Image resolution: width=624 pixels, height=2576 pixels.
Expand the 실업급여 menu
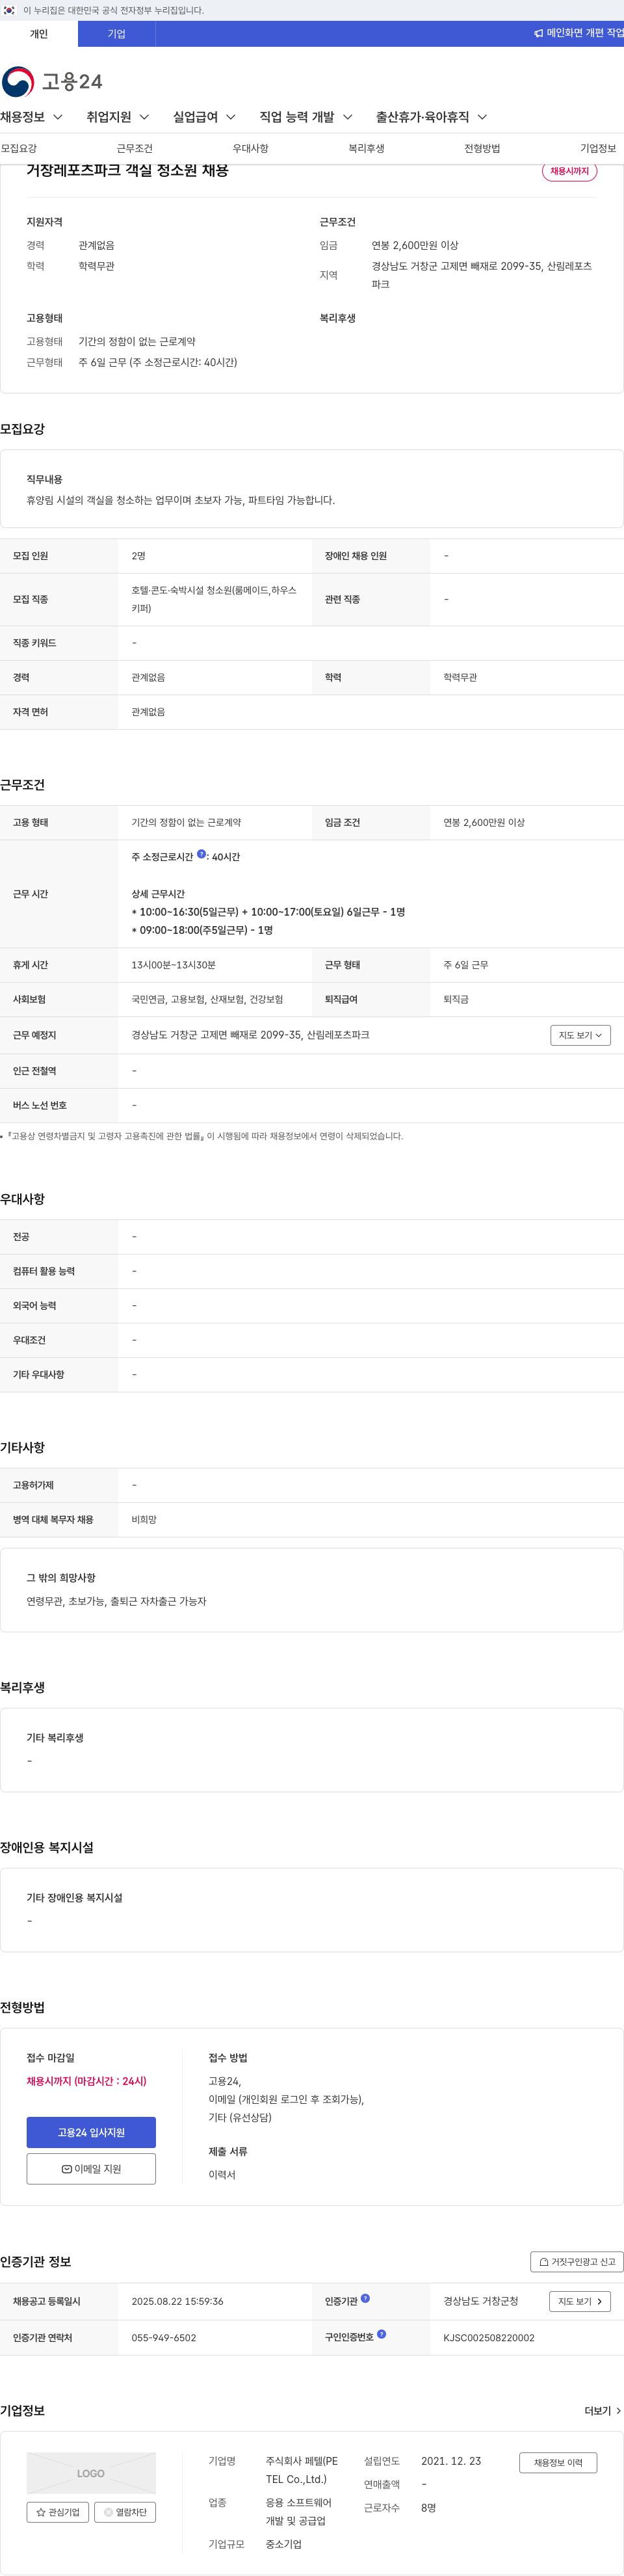point(205,117)
